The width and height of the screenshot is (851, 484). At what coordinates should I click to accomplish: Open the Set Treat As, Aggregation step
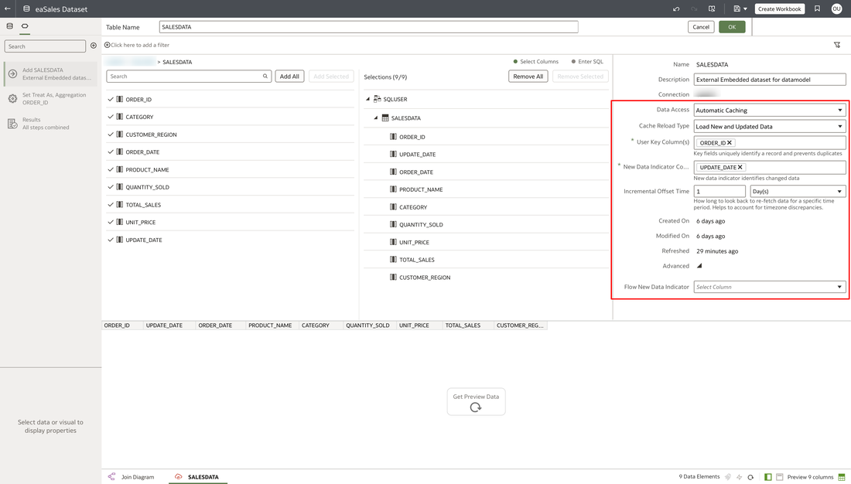click(x=50, y=99)
